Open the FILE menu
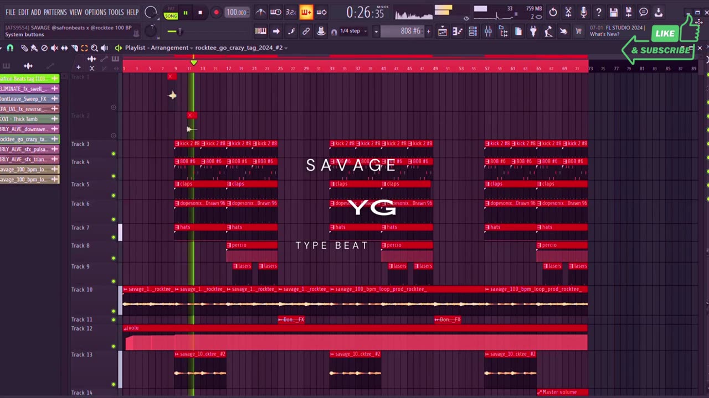This screenshot has width=709, height=398. pos(11,12)
